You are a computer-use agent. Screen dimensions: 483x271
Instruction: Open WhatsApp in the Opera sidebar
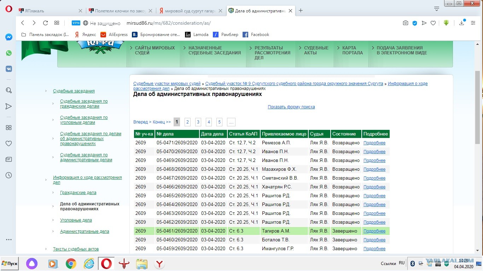9,53
